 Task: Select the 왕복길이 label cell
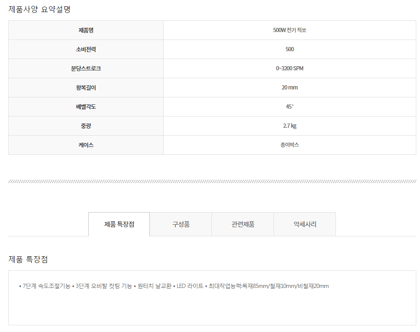pos(86,88)
